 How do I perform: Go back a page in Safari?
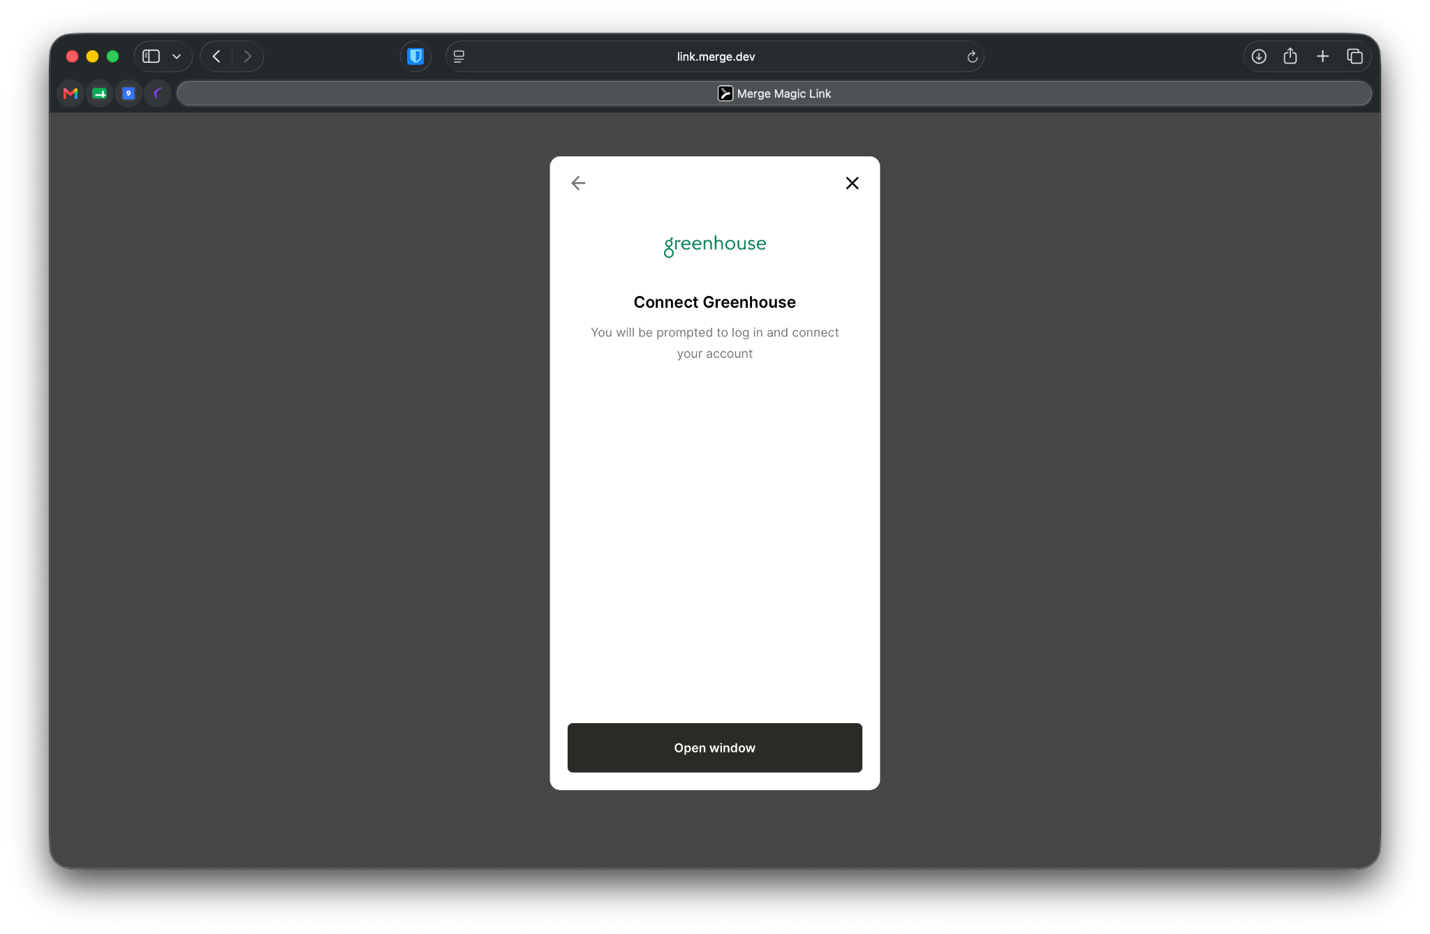216,57
